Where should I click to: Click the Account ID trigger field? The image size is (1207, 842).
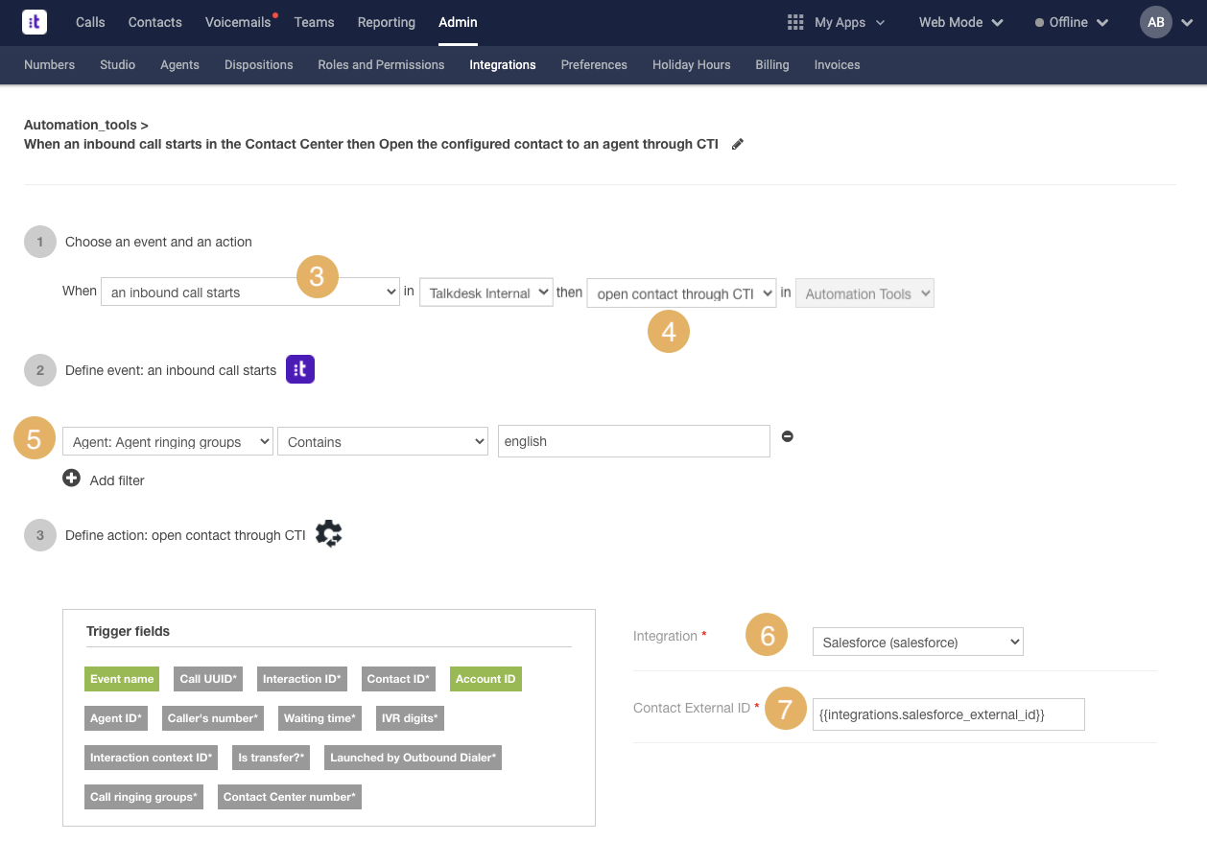click(485, 679)
